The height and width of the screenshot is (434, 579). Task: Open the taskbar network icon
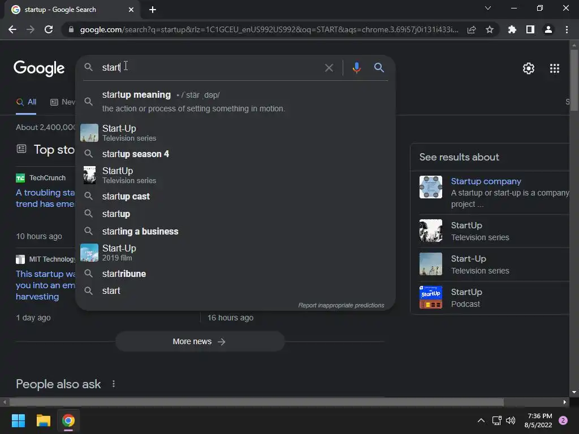click(496, 420)
